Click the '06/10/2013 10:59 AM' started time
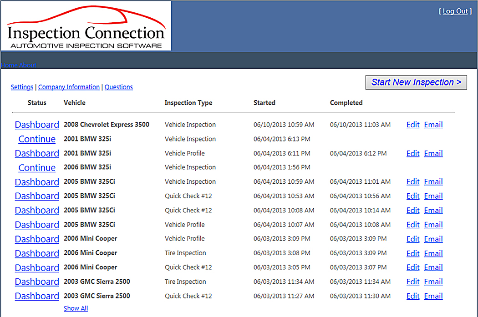Viewport: 478px width, 317px height. pos(284,125)
